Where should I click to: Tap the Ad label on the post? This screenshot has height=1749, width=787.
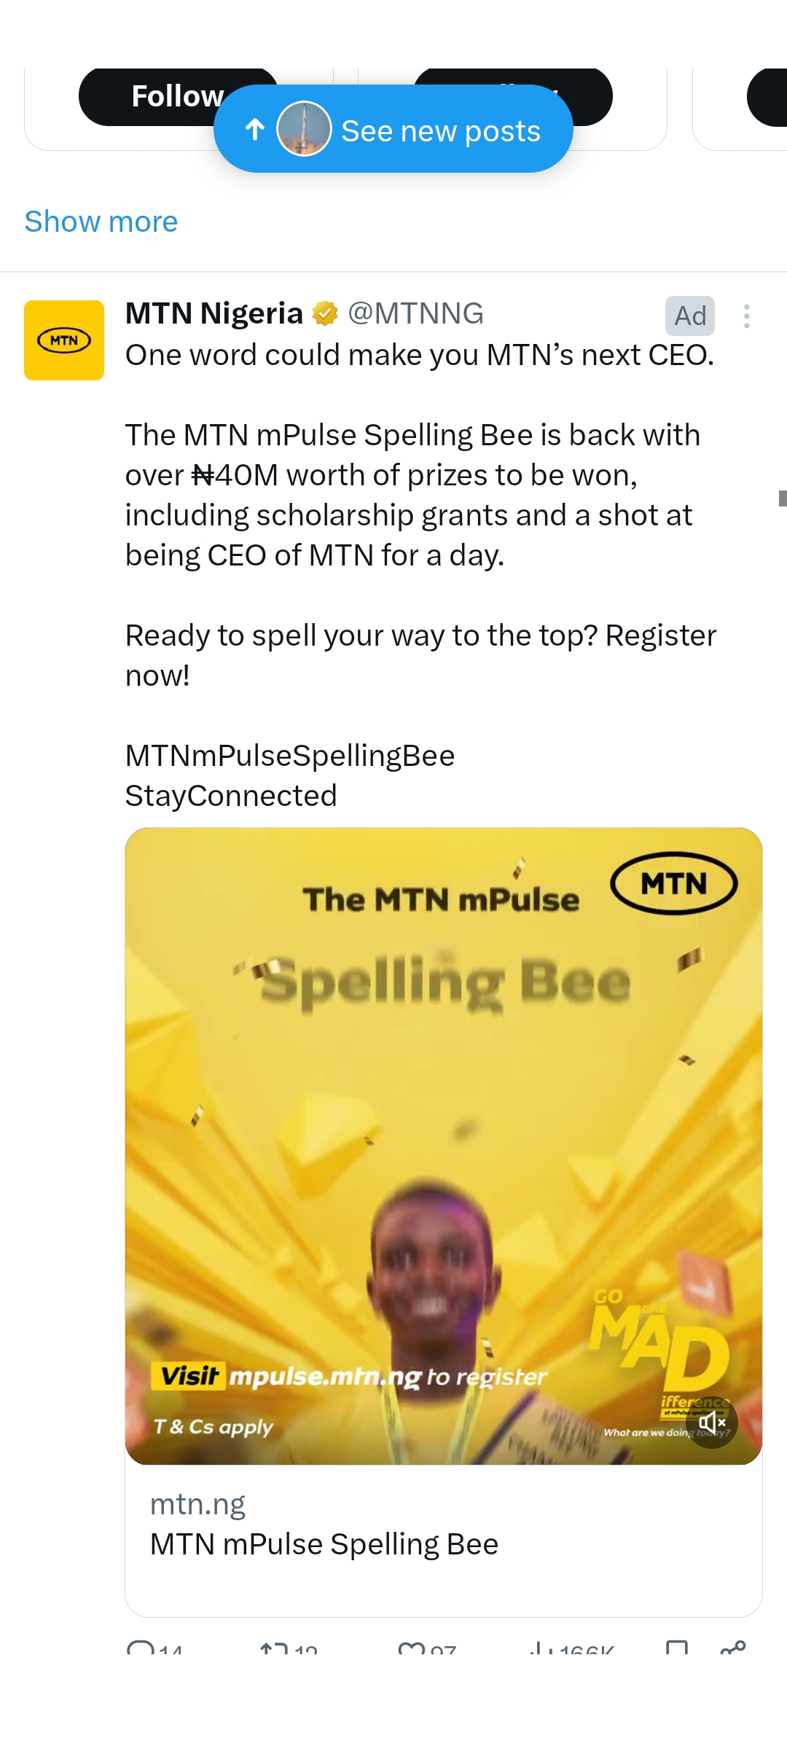pyautogui.click(x=689, y=316)
